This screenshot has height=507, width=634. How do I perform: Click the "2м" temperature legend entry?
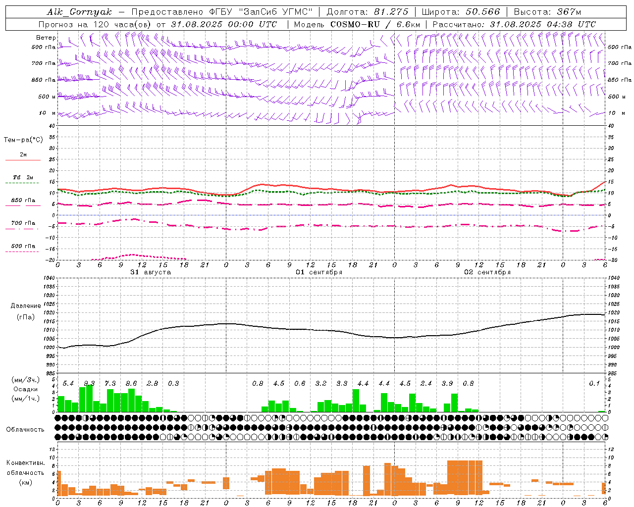(23, 155)
